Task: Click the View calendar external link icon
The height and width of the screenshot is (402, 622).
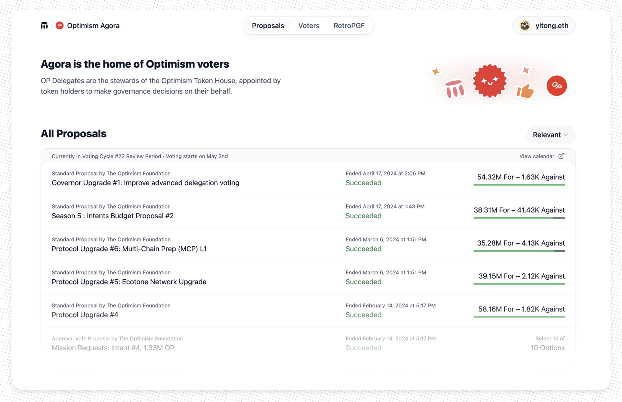Action: pyautogui.click(x=561, y=156)
